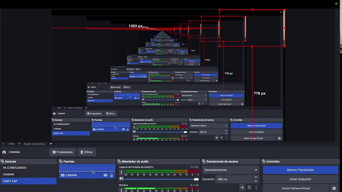Click the Escenas dock icon
Viewport: 342px width, 192px height.
click(2, 162)
